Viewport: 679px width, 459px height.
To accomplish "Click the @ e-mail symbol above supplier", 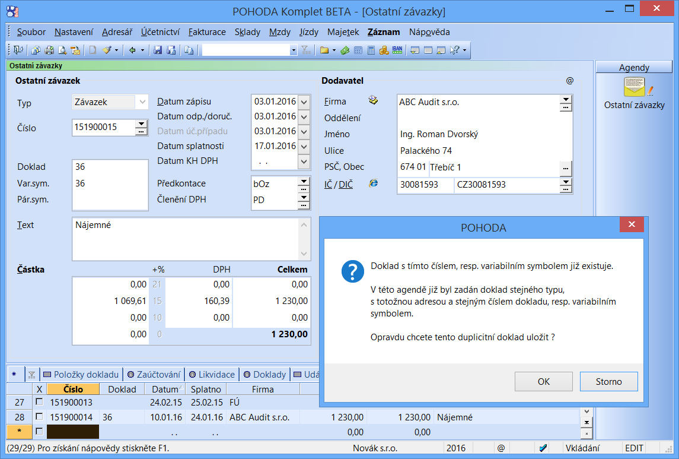I will point(569,81).
